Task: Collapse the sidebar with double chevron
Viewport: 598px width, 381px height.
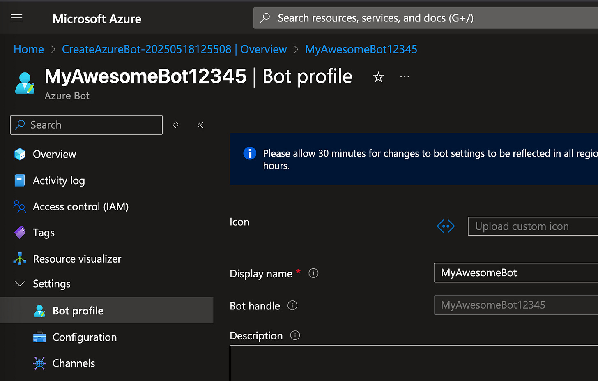Action: [x=200, y=125]
